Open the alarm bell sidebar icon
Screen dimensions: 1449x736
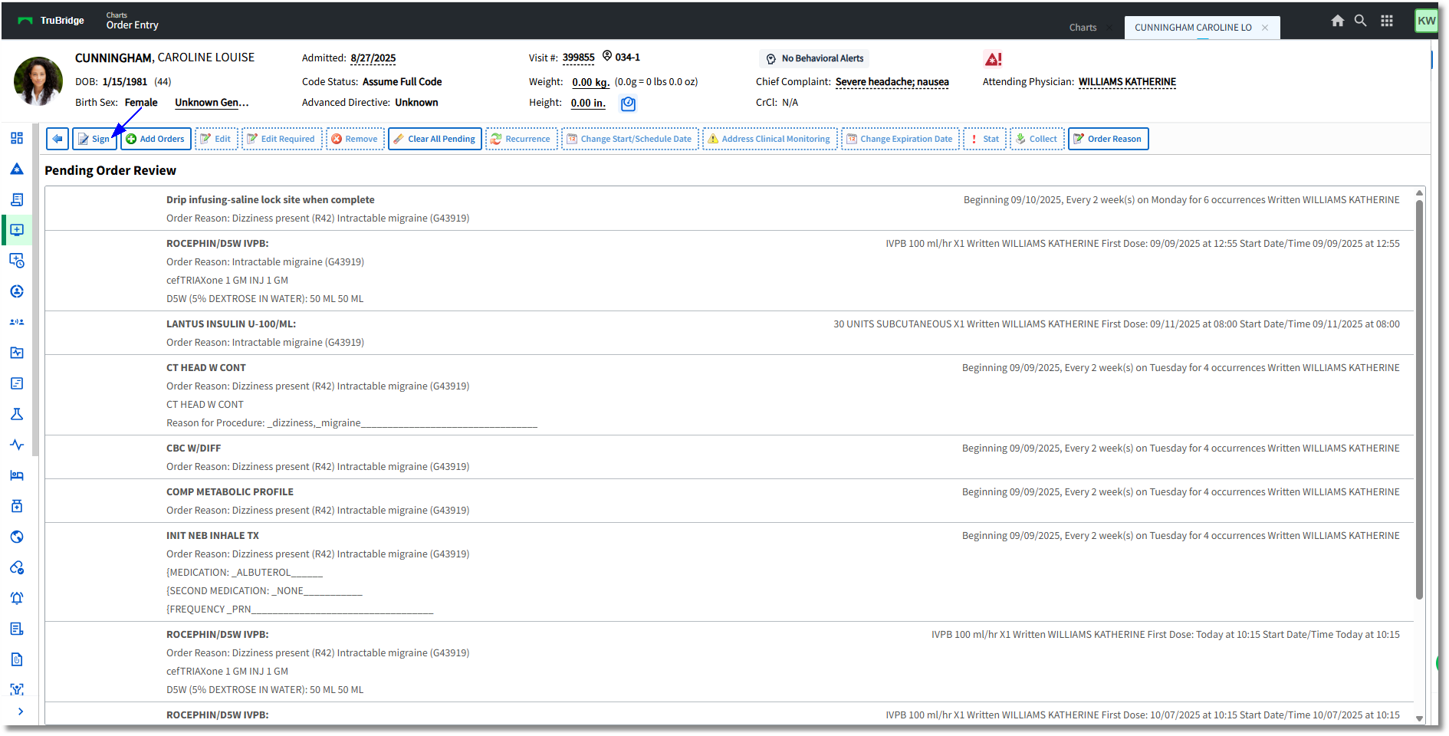(x=17, y=598)
